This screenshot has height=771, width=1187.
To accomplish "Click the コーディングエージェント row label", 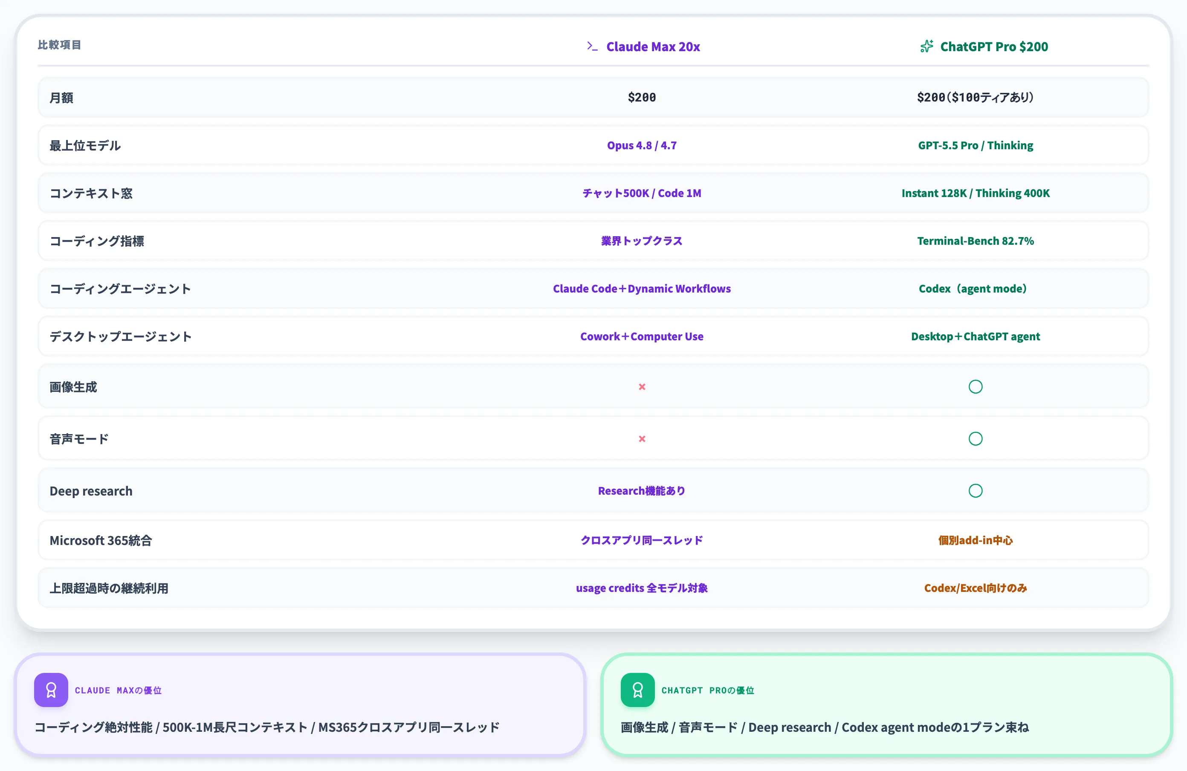I will [x=120, y=289].
